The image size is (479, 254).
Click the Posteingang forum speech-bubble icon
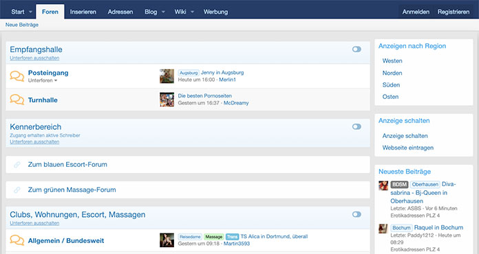tap(17, 76)
